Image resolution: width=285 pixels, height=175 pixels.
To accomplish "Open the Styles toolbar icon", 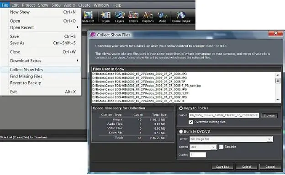I will click(106, 17).
